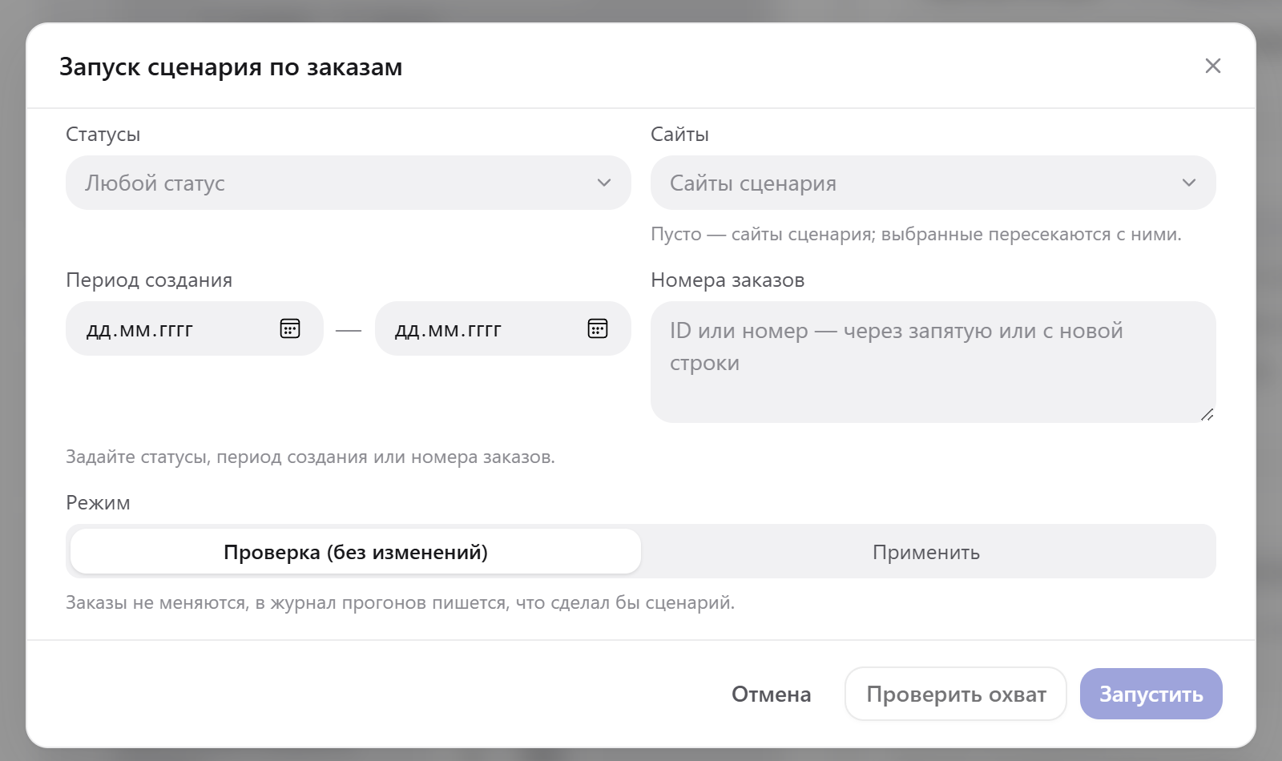Screen dimensions: 1282x761
Task: Click the Запустить button
Action: [1151, 694]
